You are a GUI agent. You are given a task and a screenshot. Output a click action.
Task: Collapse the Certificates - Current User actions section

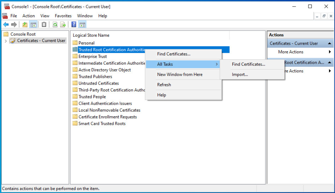(329, 43)
